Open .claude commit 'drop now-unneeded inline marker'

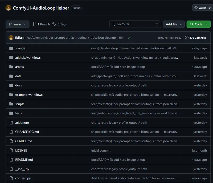135,48
